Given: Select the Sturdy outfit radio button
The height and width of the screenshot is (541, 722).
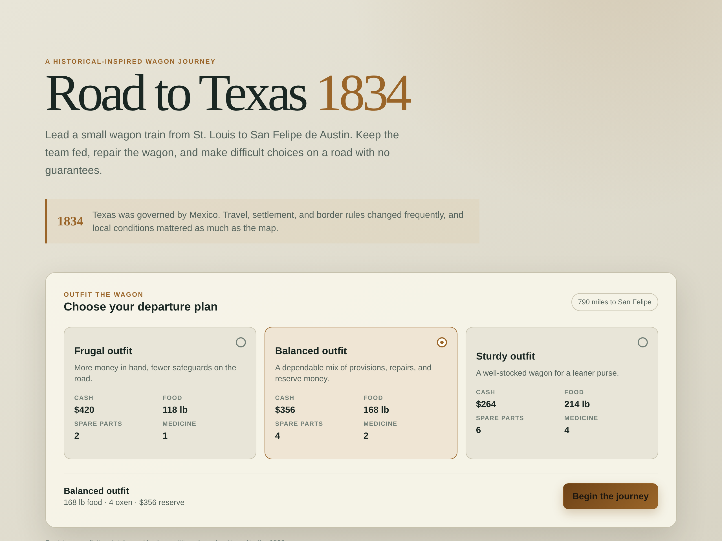Looking at the screenshot, I should click(642, 342).
